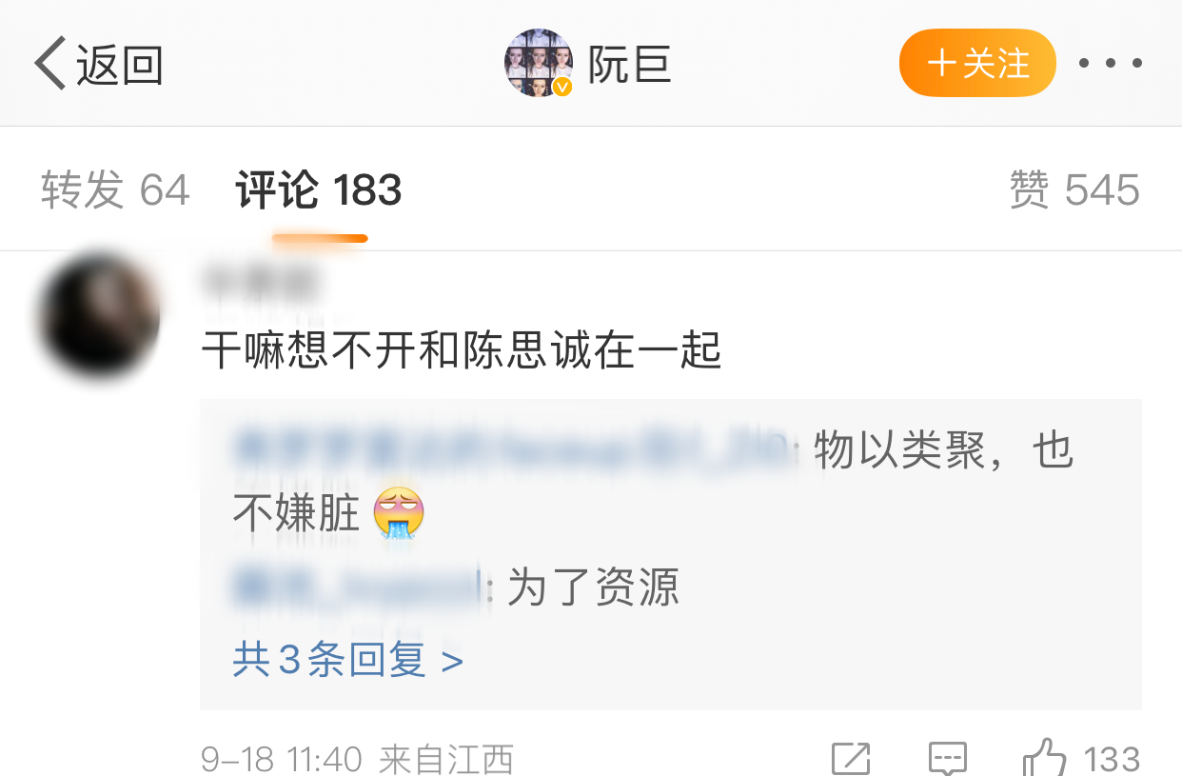Select the 评论 183 tab
This screenshot has height=776, width=1182.
pyautogui.click(x=319, y=190)
